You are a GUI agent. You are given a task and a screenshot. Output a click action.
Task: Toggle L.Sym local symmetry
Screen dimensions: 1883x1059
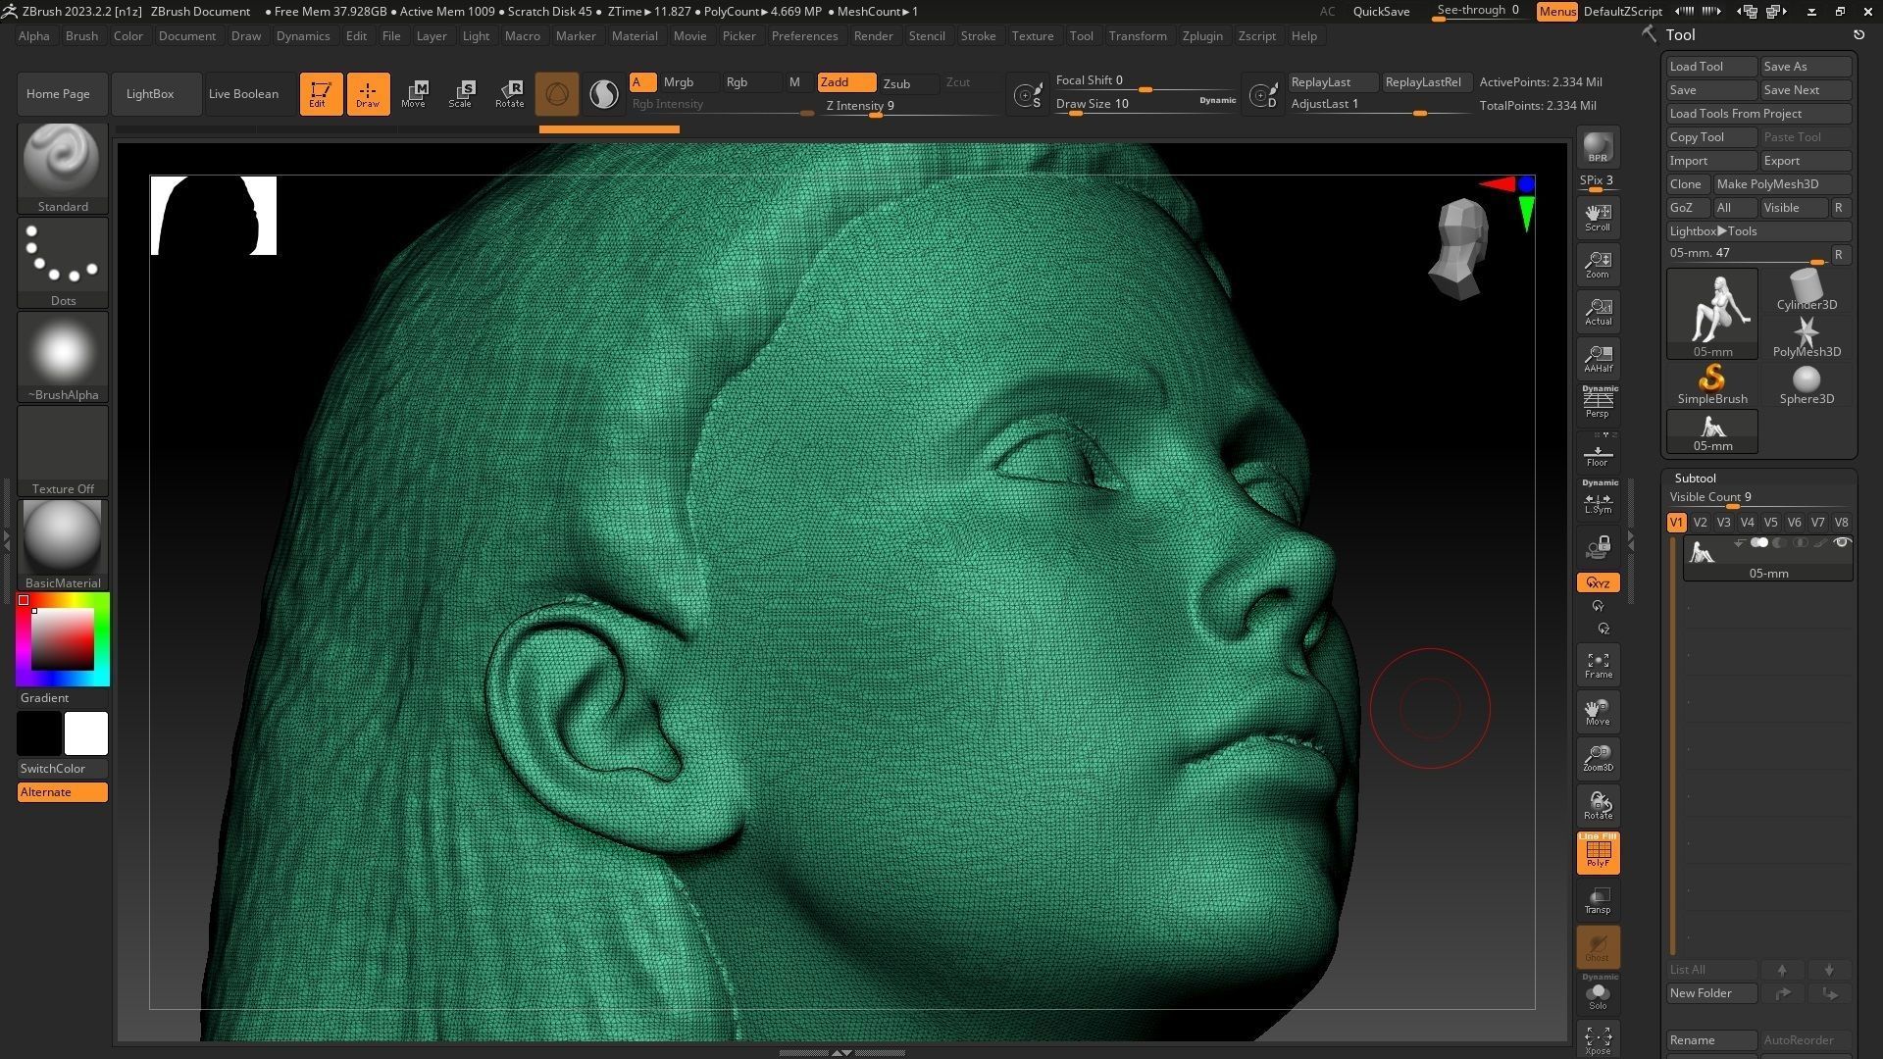click(1598, 499)
